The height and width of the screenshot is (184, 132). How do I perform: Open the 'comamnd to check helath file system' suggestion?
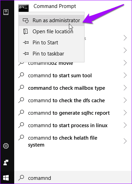73,141
